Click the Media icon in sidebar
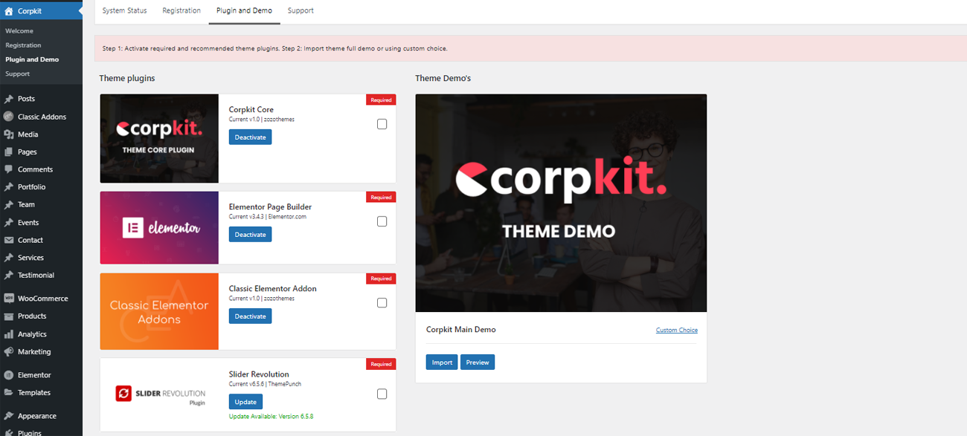Viewport: 967px width, 436px height. coord(9,134)
